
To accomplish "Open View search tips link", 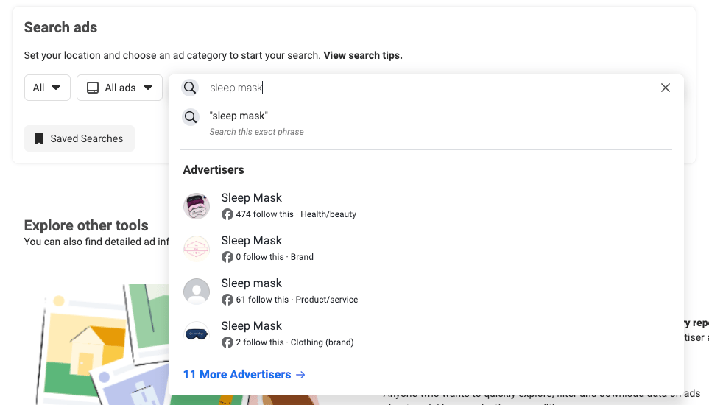I will coord(363,56).
